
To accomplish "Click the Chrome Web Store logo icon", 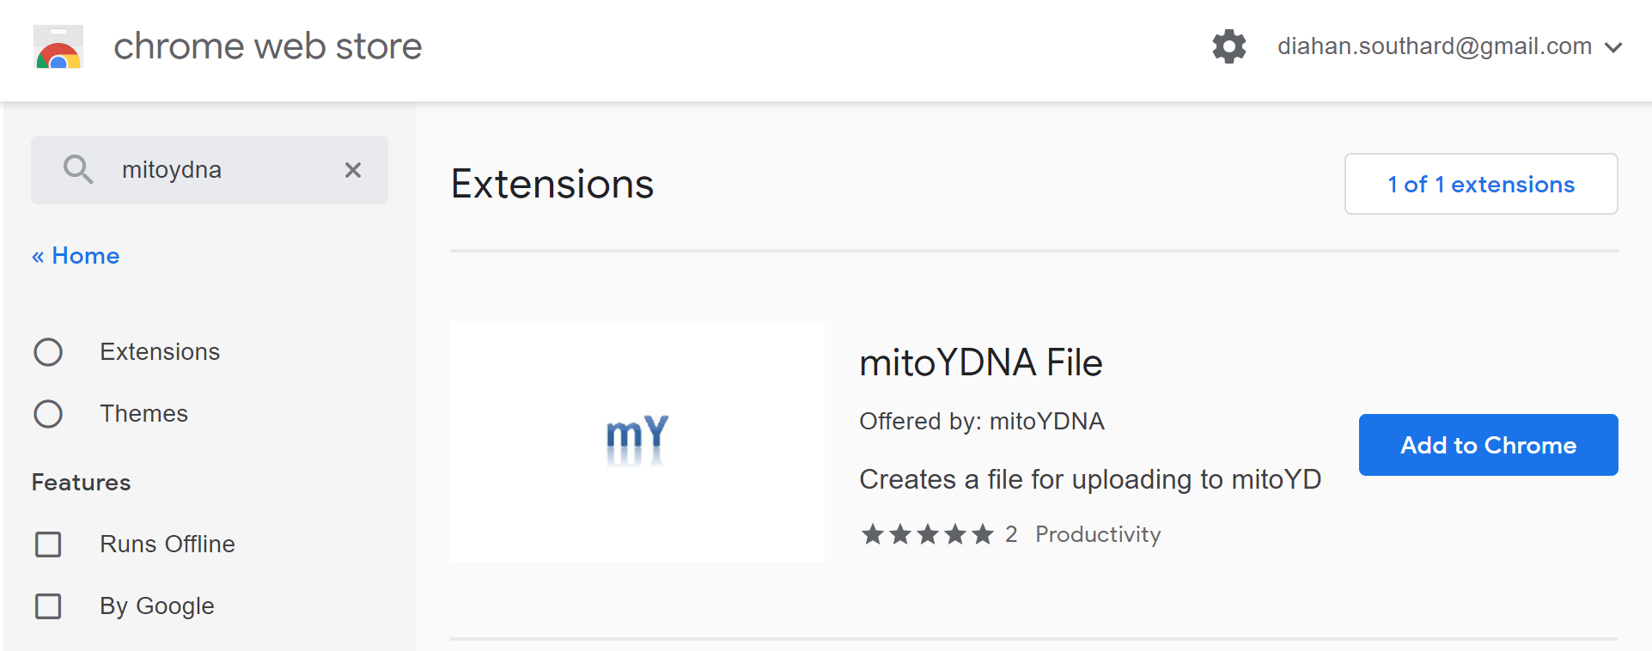I will 58,46.
